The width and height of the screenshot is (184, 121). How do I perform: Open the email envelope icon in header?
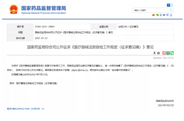pyautogui.click(x=164, y=15)
